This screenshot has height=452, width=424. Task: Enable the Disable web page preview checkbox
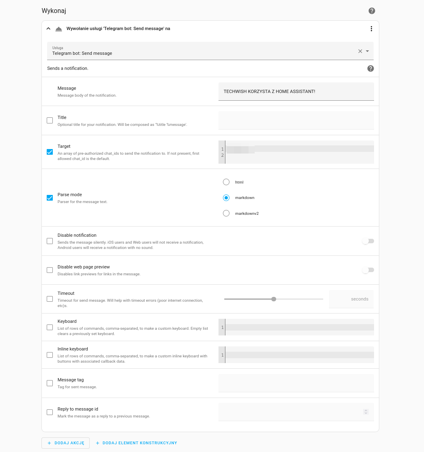(x=50, y=270)
